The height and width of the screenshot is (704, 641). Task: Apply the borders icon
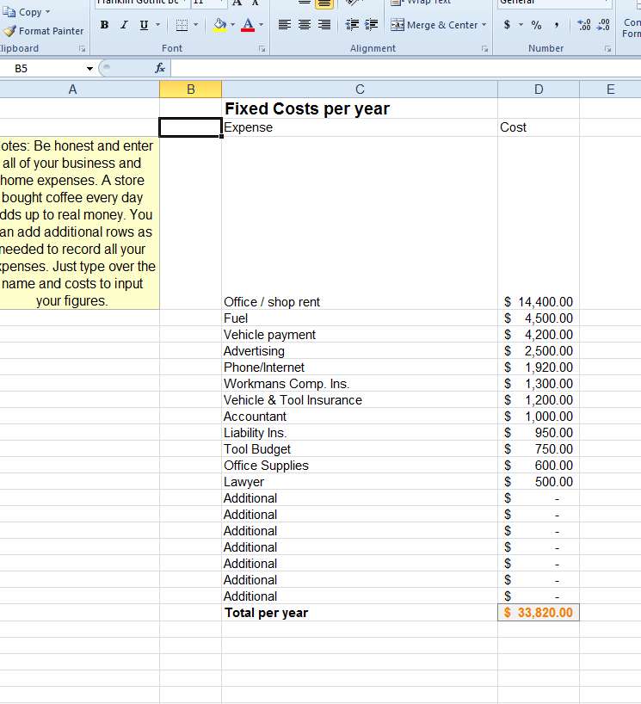click(x=182, y=25)
